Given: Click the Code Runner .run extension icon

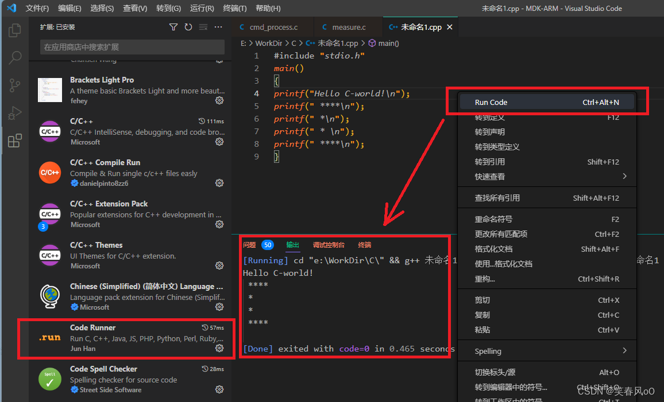Looking at the screenshot, I should (50, 337).
